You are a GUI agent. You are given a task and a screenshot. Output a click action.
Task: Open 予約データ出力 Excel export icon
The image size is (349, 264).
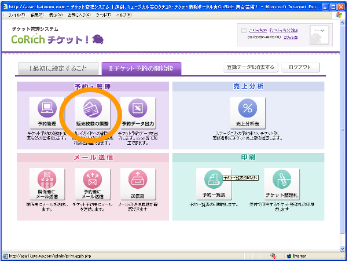click(x=138, y=109)
